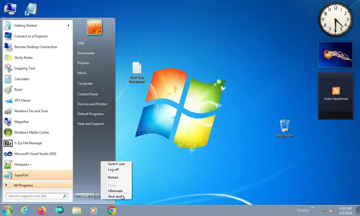Open VM1 user folder link

click(x=81, y=43)
